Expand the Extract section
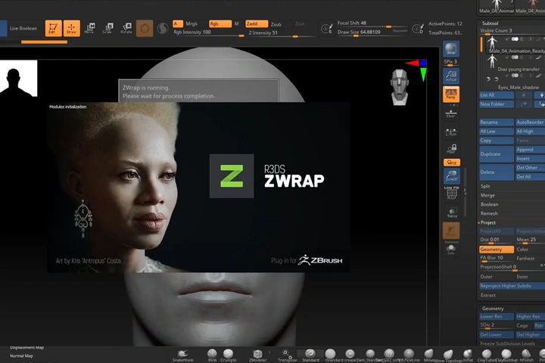 pyautogui.click(x=488, y=295)
